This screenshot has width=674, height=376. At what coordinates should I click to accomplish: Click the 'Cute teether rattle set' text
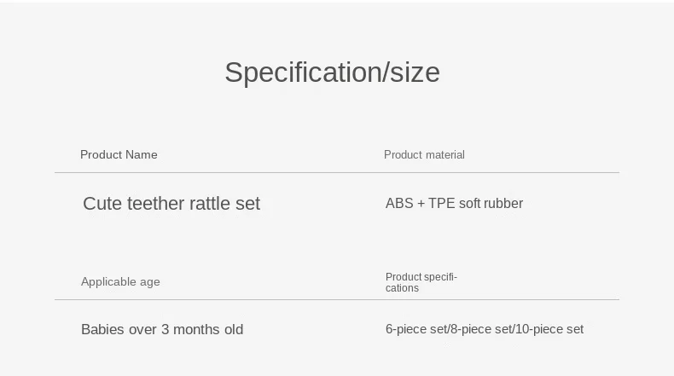[171, 204]
